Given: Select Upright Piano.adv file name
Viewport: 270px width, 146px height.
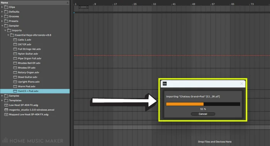Looking at the screenshot, I should pos(29,82).
